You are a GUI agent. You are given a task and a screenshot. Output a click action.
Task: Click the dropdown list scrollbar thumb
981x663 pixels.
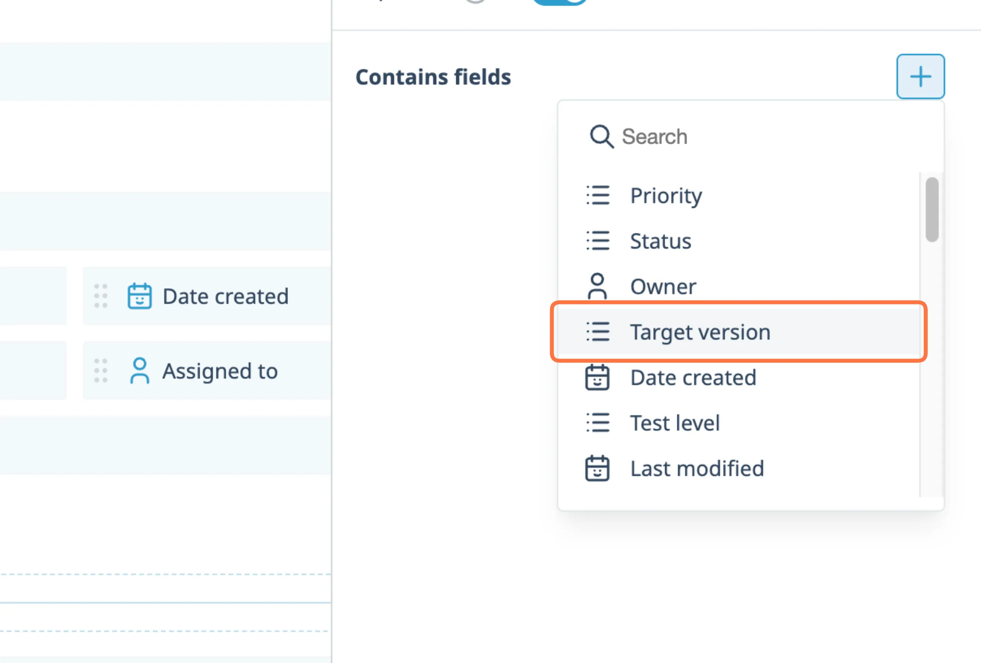(932, 209)
